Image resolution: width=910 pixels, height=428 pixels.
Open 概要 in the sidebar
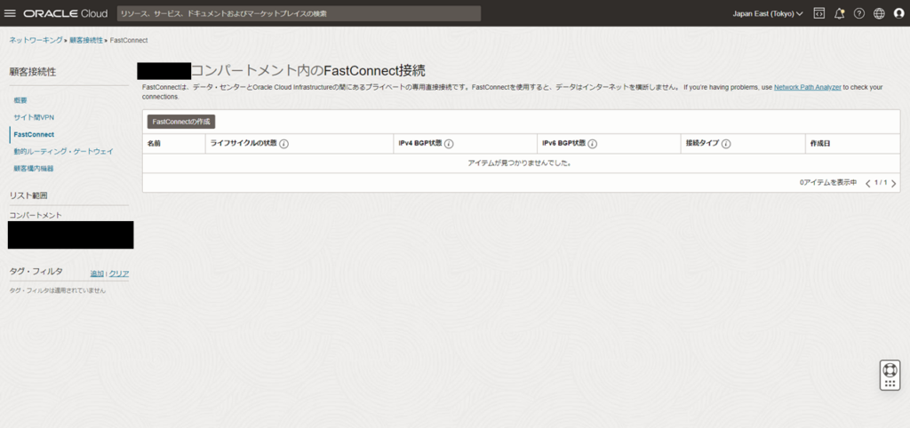point(20,100)
